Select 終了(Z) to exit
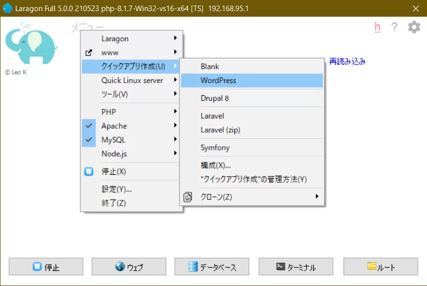427x286 pixels. [131, 203]
